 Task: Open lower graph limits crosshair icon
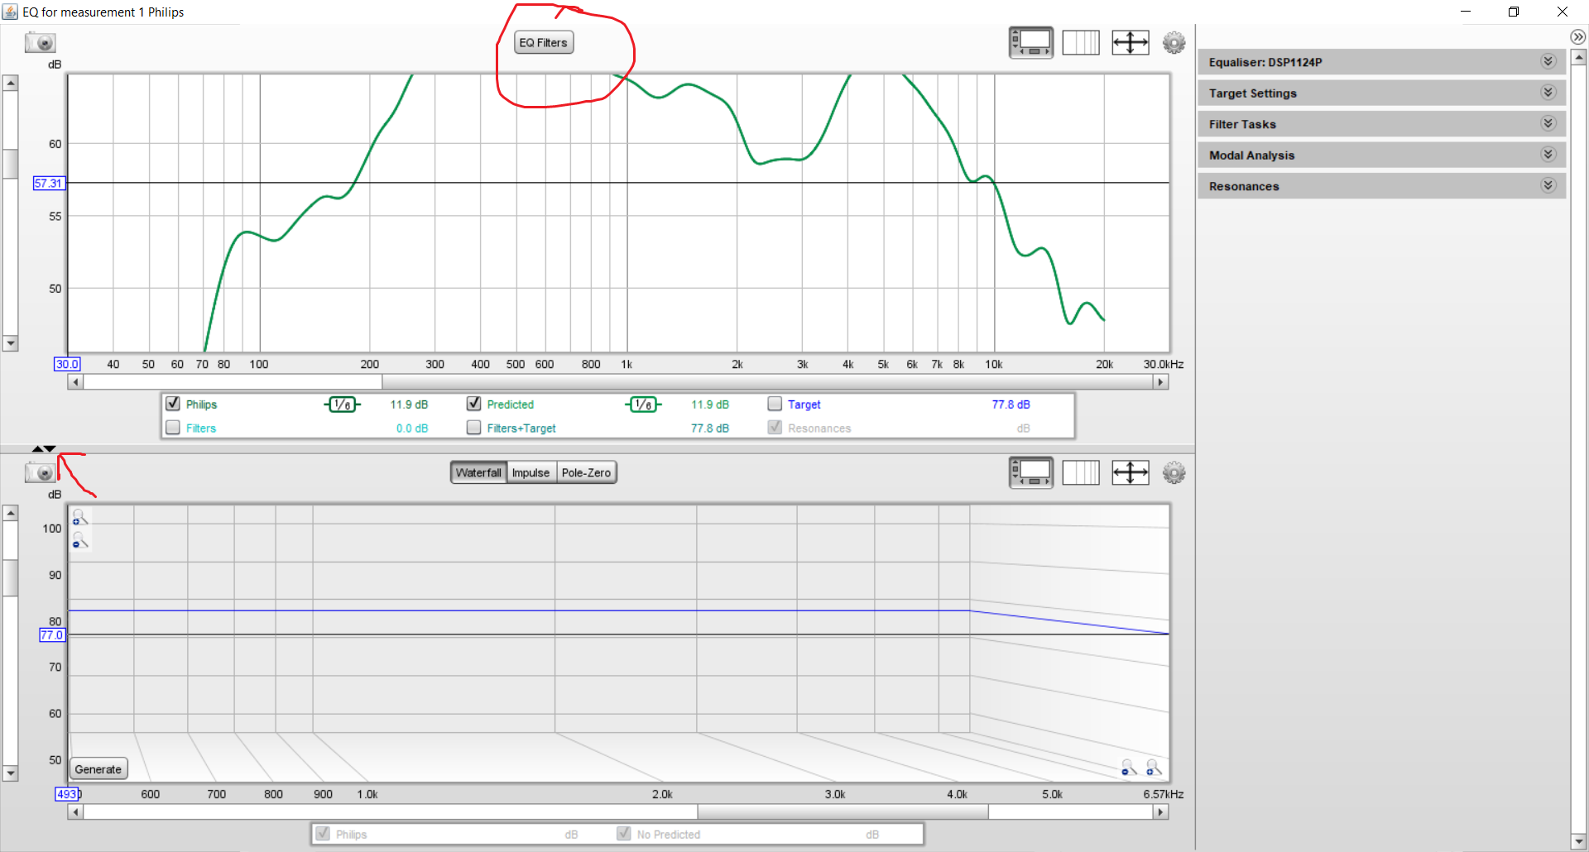1131,472
